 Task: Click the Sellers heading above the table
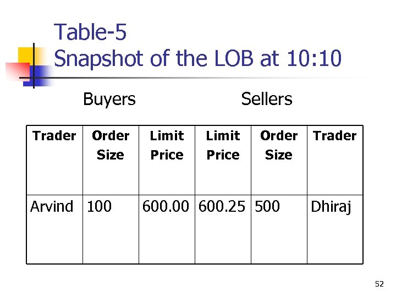[x=267, y=99]
